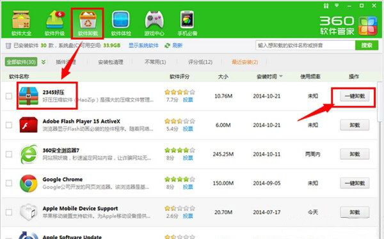Click the 2345好压 archive icon
This screenshot has width=384, height=239.
[x=29, y=96]
